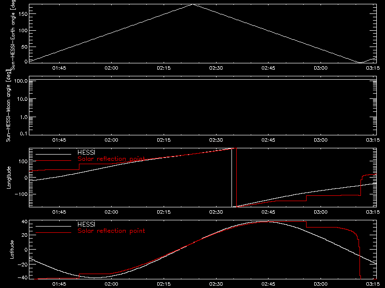Click the 150 tick on Earth angle axis
Viewport: 385px width, 288px height.
point(23,14)
